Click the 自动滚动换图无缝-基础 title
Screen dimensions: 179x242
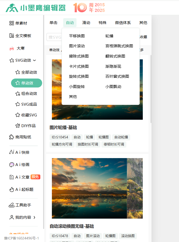click(x=72, y=226)
